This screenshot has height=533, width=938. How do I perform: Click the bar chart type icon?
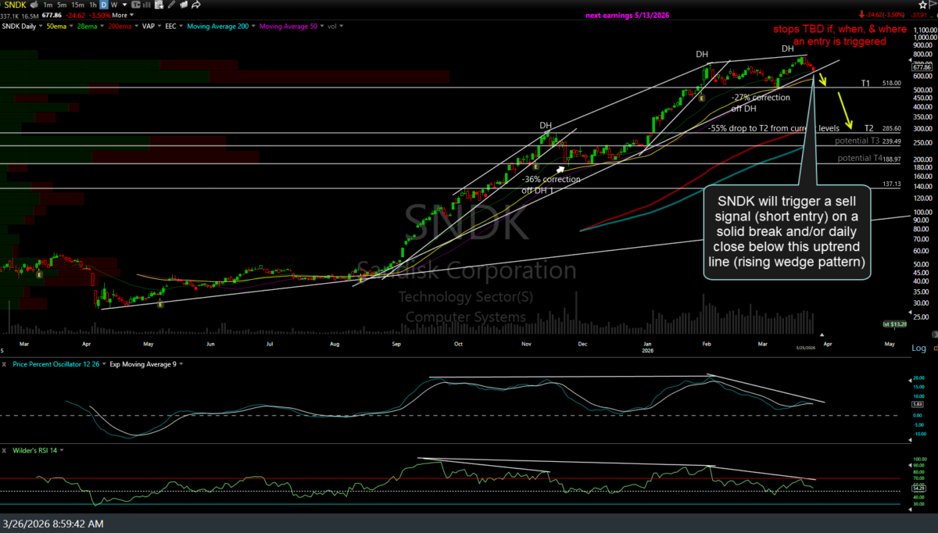coord(146,5)
